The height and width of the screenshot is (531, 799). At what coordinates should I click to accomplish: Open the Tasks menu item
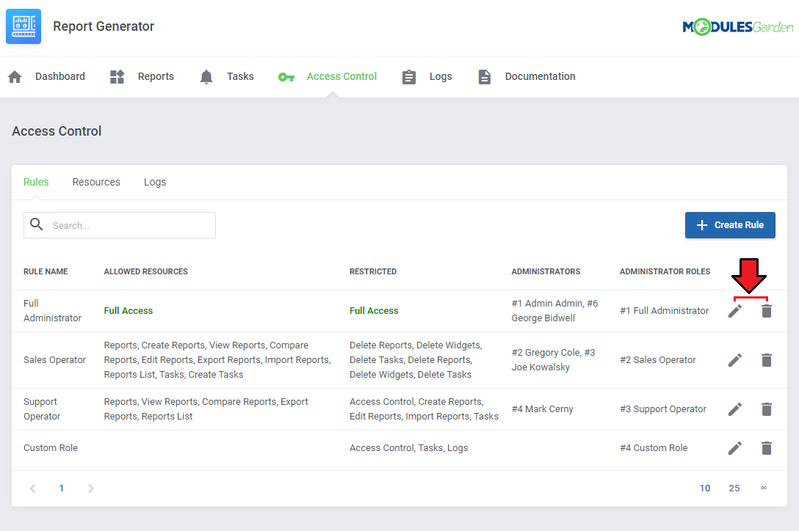240,76
